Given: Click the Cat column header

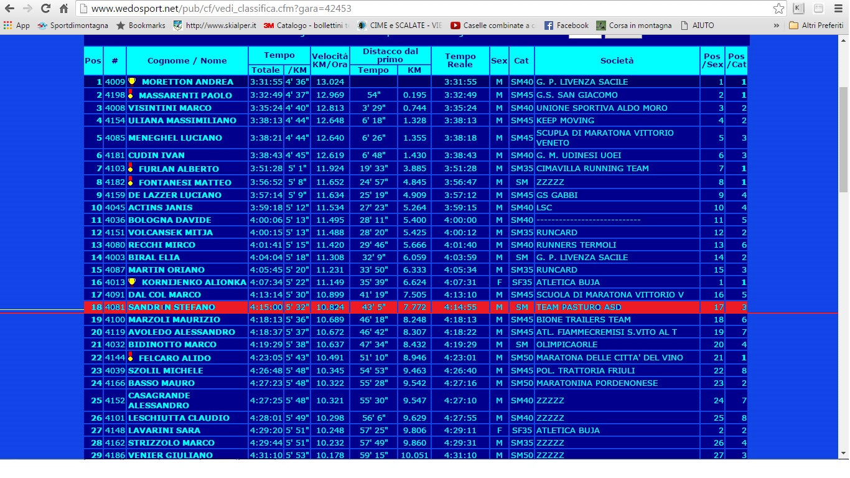Looking at the screenshot, I should pyautogui.click(x=521, y=61).
